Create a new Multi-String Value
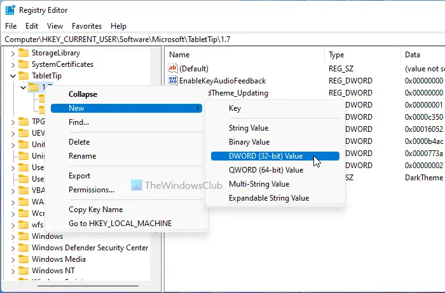 pos(275,184)
